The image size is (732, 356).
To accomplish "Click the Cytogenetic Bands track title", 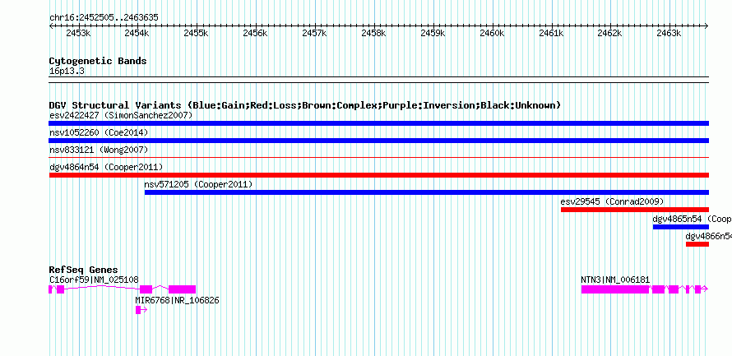I will coord(98,61).
